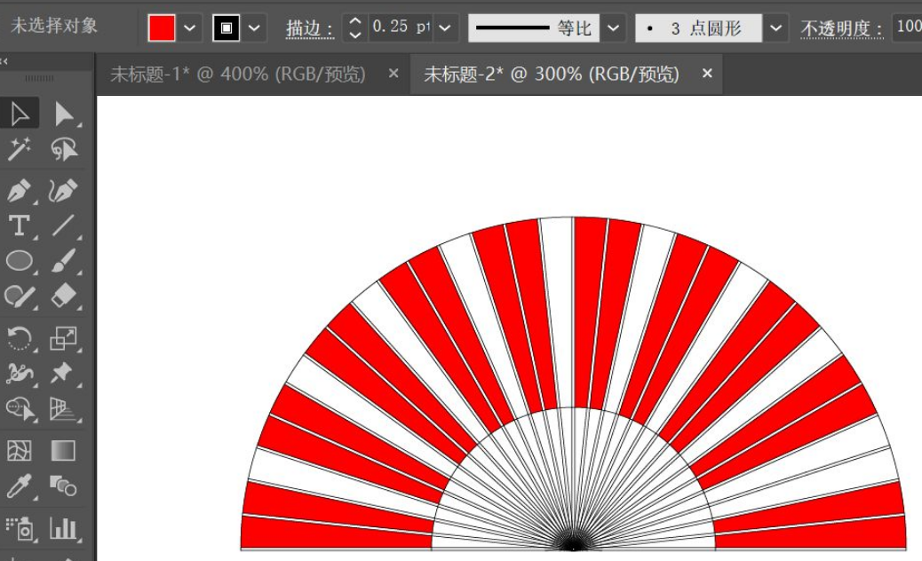Pick the Eyedropper tool
This screenshot has width=922, height=561.
(21, 486)
